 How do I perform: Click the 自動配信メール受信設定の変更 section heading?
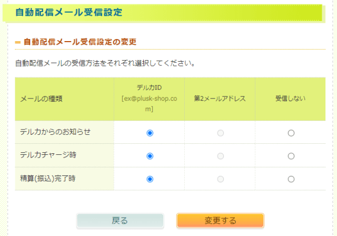(x=80, y=42)
